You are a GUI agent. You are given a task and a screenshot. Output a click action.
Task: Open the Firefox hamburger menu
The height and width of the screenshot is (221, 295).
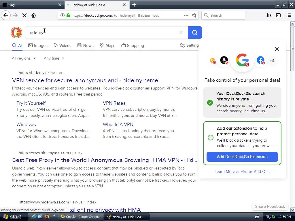(x=289, y=15)
